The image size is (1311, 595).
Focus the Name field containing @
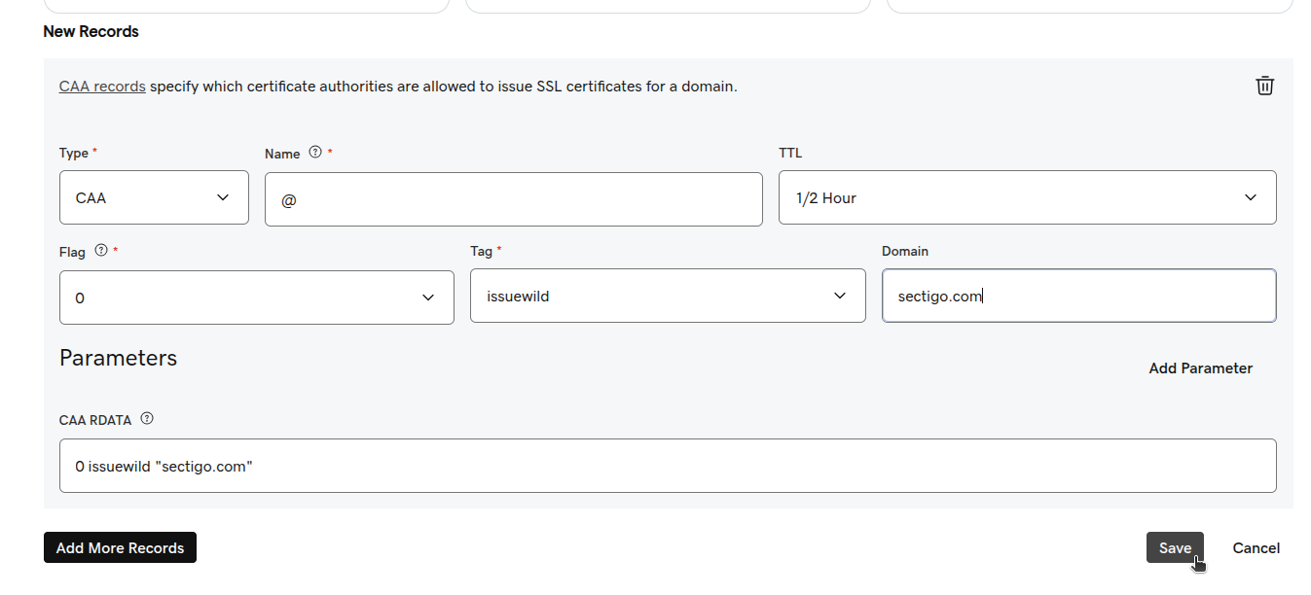point(513,199)
